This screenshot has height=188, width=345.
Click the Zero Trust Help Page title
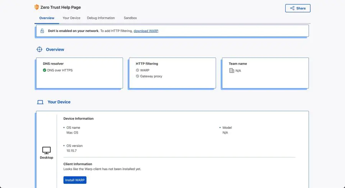pos(61,7)
